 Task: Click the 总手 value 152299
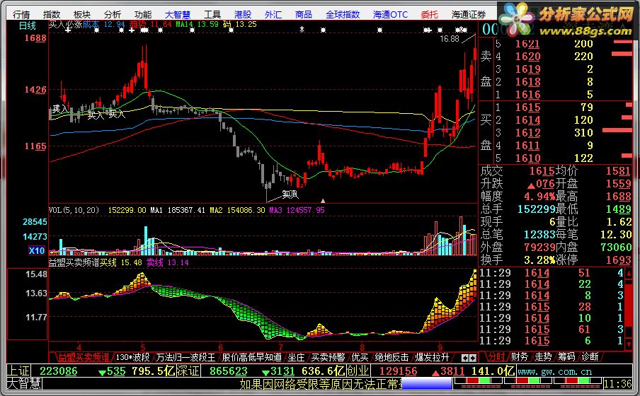click(536, 209)
